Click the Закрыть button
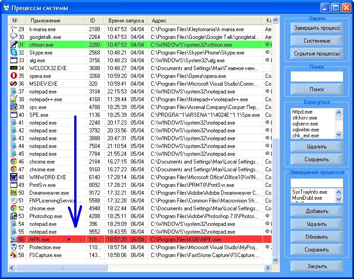Viewport: 354px width, 279px height. click(316, 266)
